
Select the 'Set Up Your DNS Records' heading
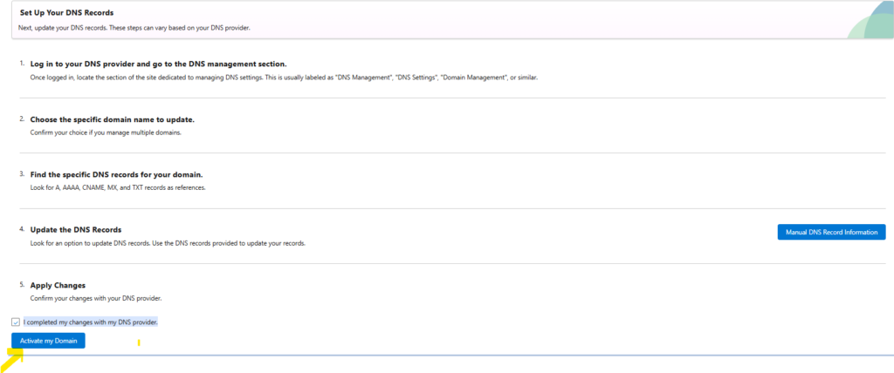66,12
